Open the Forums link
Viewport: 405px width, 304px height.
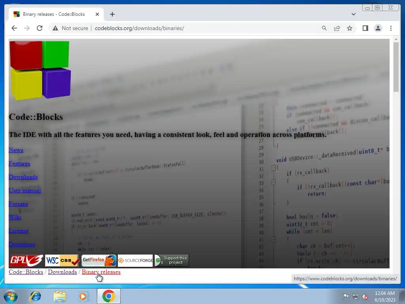coord(18,204)
